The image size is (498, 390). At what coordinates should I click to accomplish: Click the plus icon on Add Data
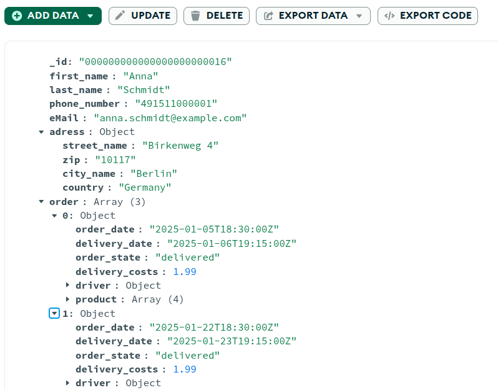[17, 16]
